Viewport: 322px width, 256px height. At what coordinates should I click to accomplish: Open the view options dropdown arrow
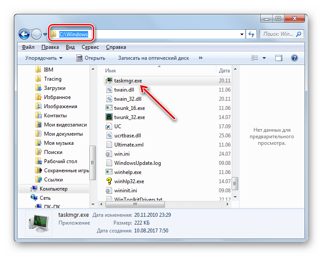(x=264, y=58)
